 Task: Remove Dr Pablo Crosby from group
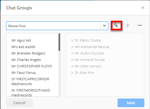pos(72,41)
